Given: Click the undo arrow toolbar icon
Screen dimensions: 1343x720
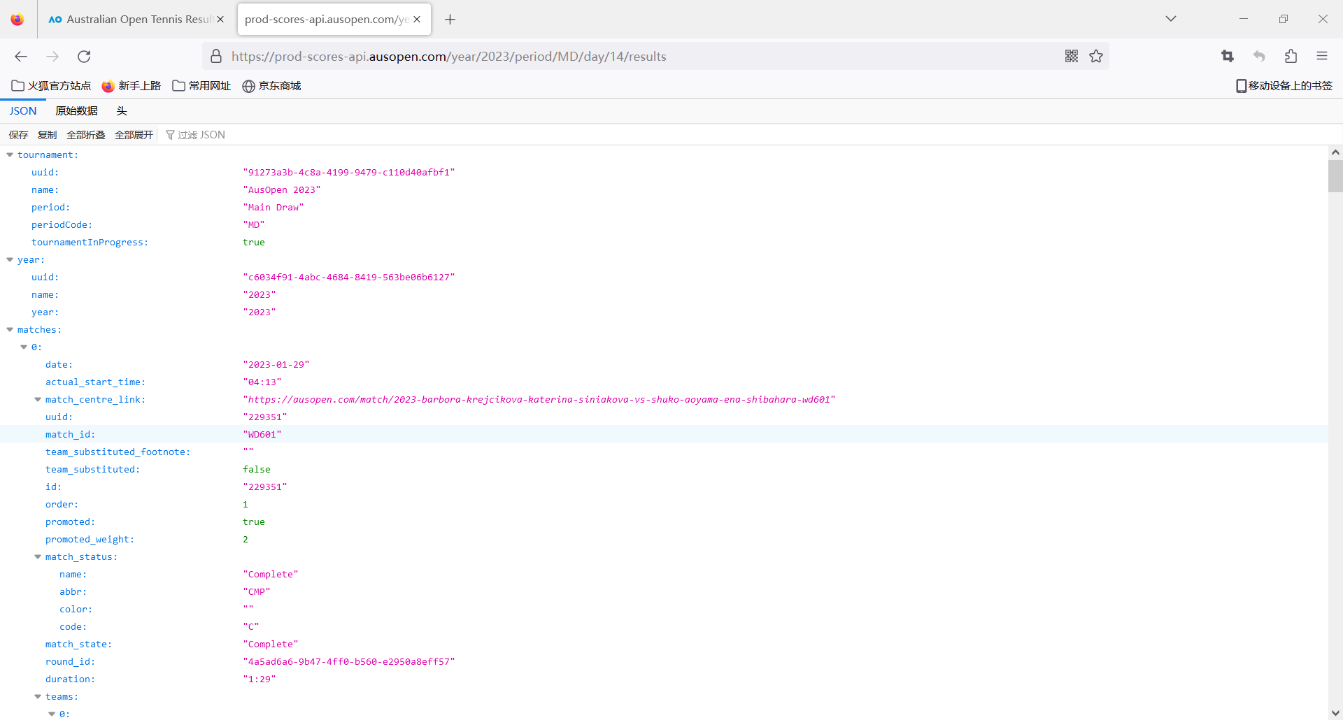Looking at the screenshot, I should (1259, 57).
